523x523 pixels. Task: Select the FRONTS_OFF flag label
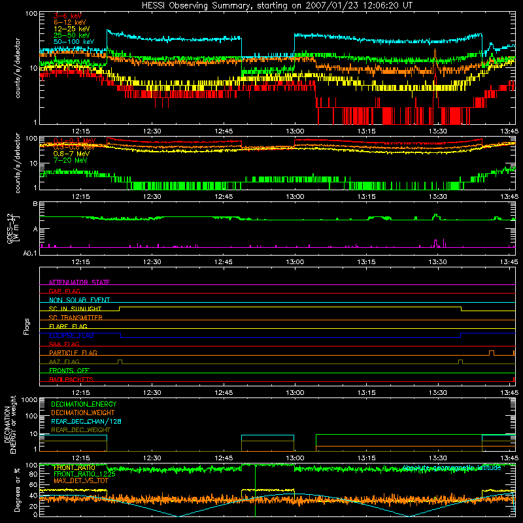tap(69, 370)
